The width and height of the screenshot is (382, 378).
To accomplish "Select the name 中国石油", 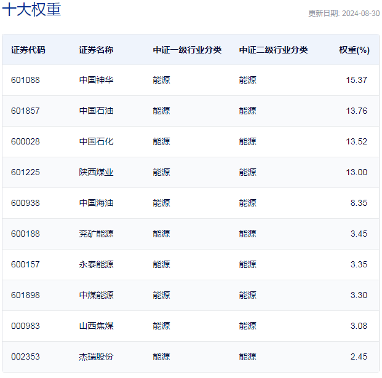I will click(96, 111).
